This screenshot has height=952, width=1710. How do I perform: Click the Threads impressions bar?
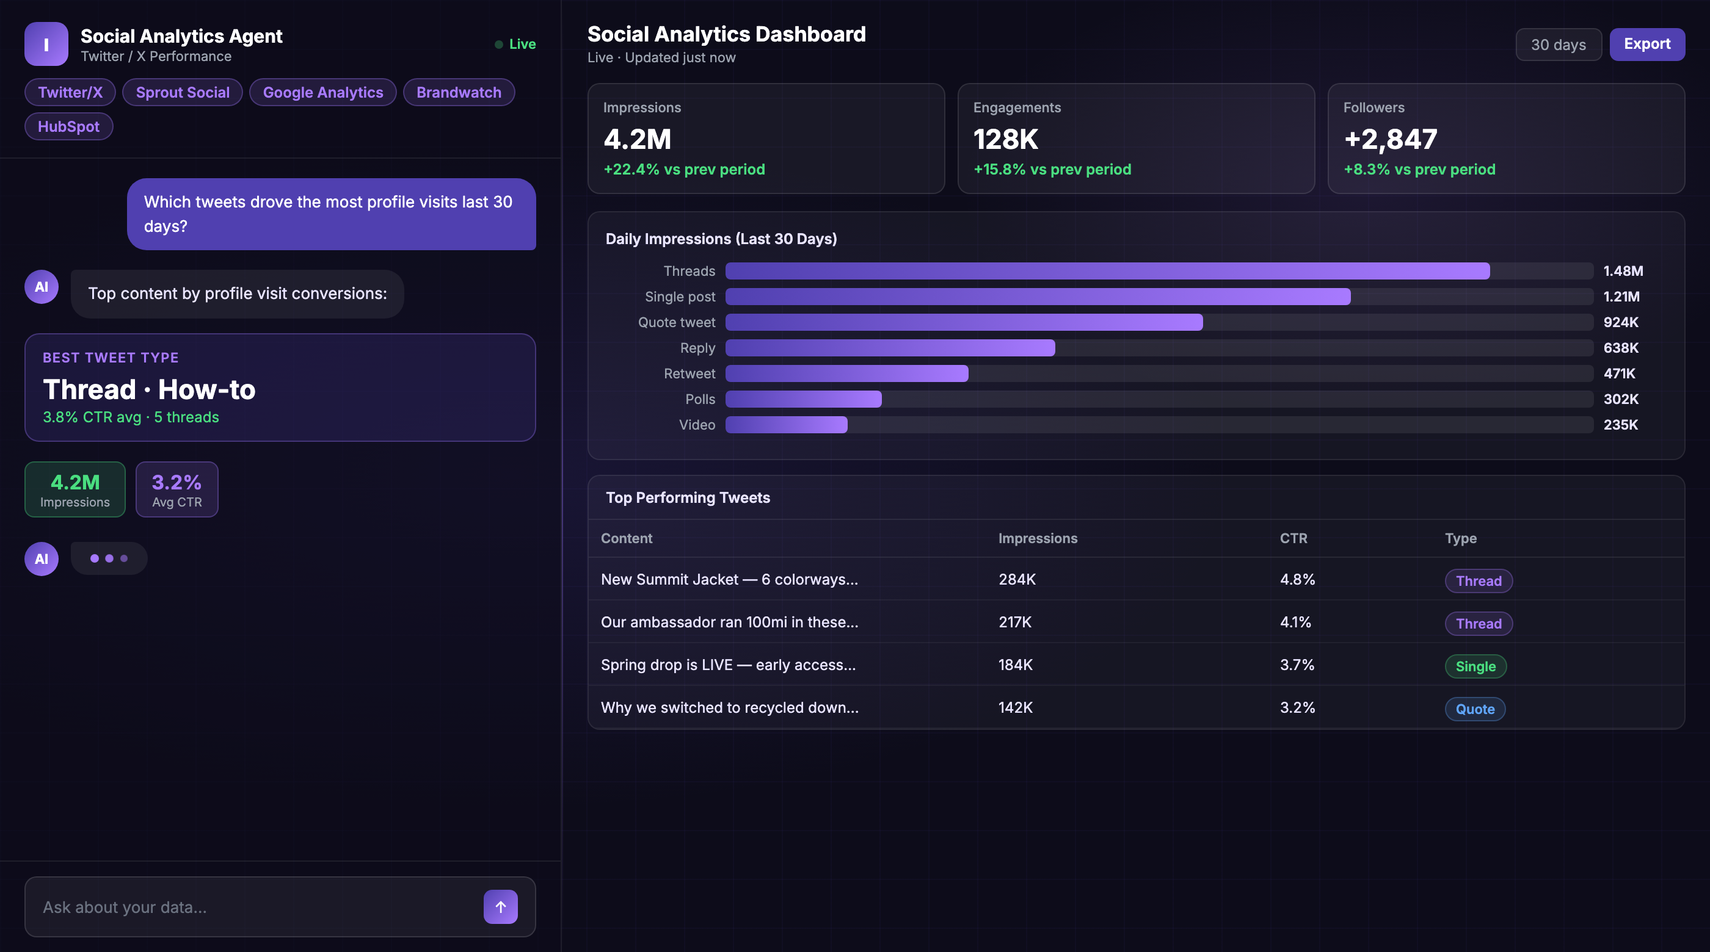1107,271
